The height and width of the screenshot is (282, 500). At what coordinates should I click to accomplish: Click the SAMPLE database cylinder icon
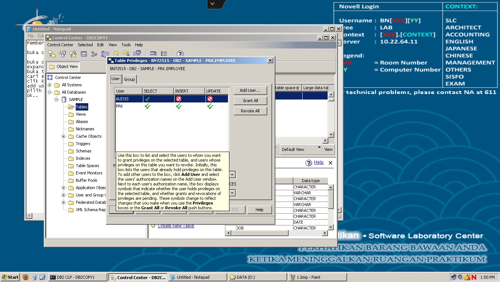pos(64,100)
